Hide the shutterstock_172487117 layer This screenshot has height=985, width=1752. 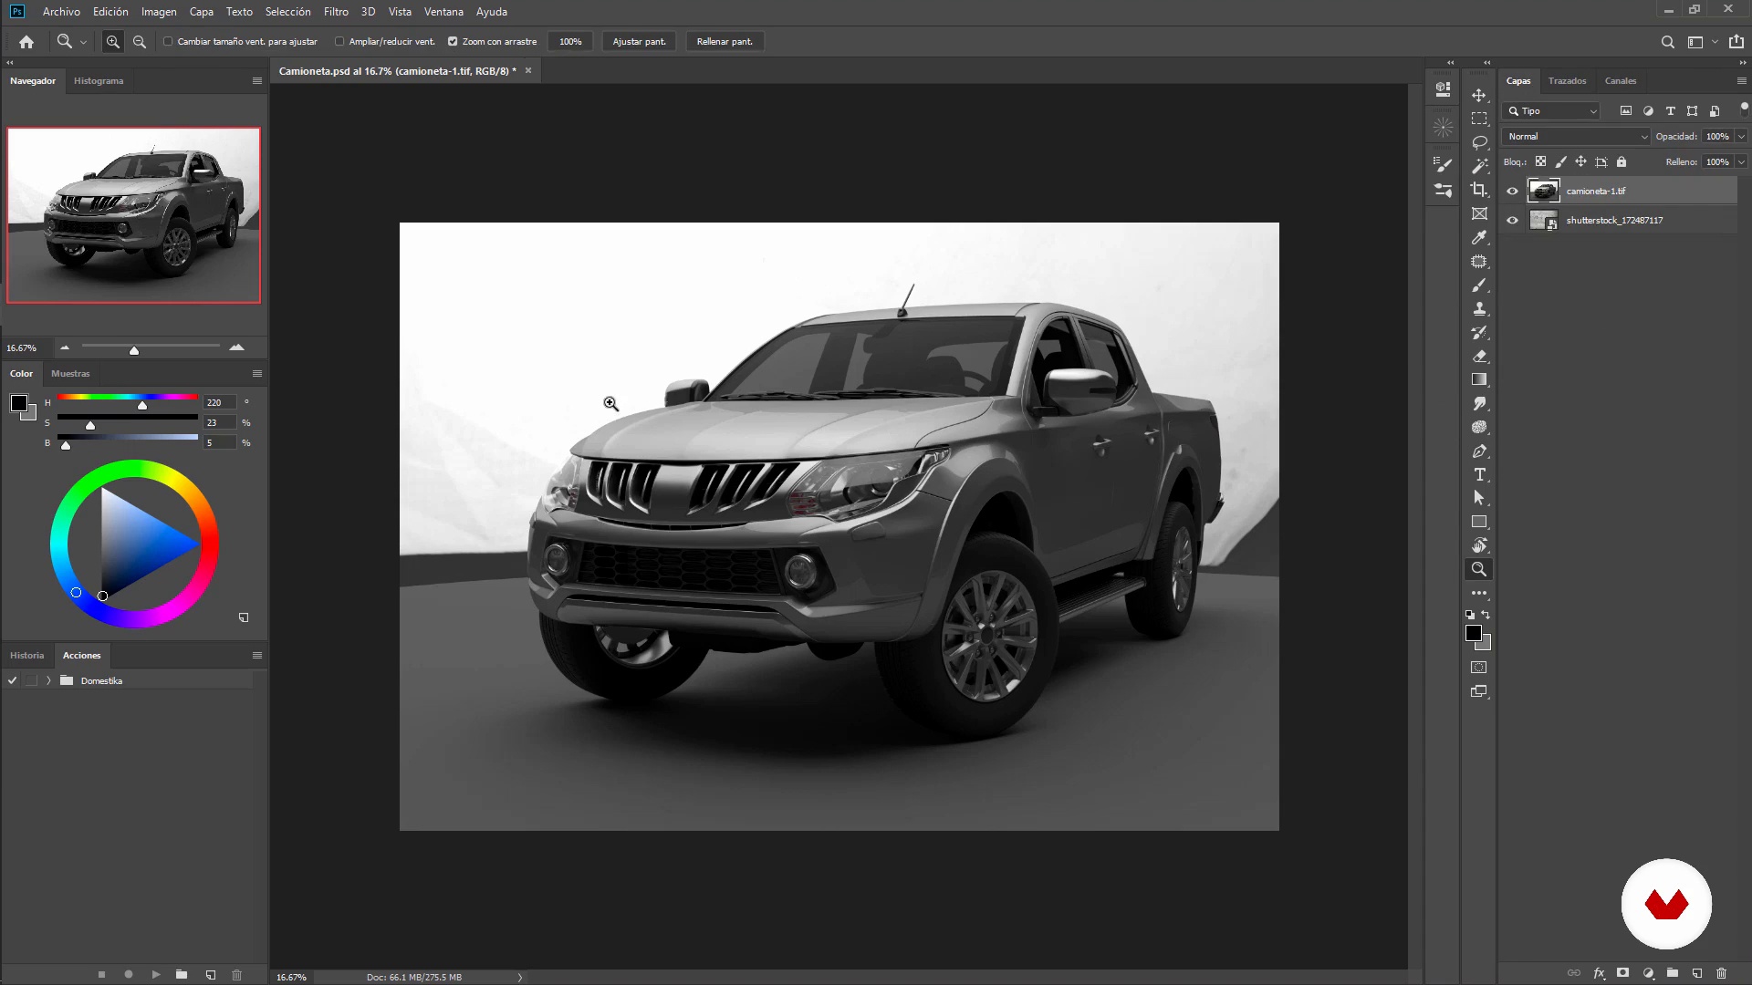pos(1512,221)
